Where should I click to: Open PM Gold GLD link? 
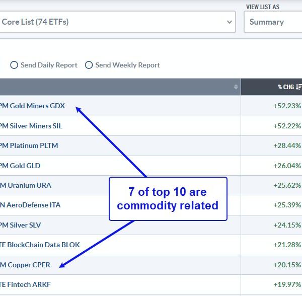click(20, 166)
